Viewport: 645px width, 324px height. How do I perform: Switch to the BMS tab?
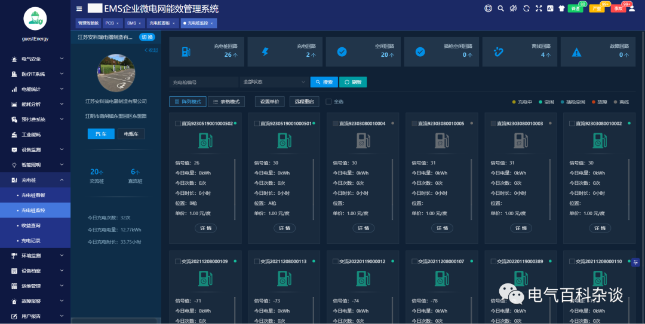click(134, 23)
